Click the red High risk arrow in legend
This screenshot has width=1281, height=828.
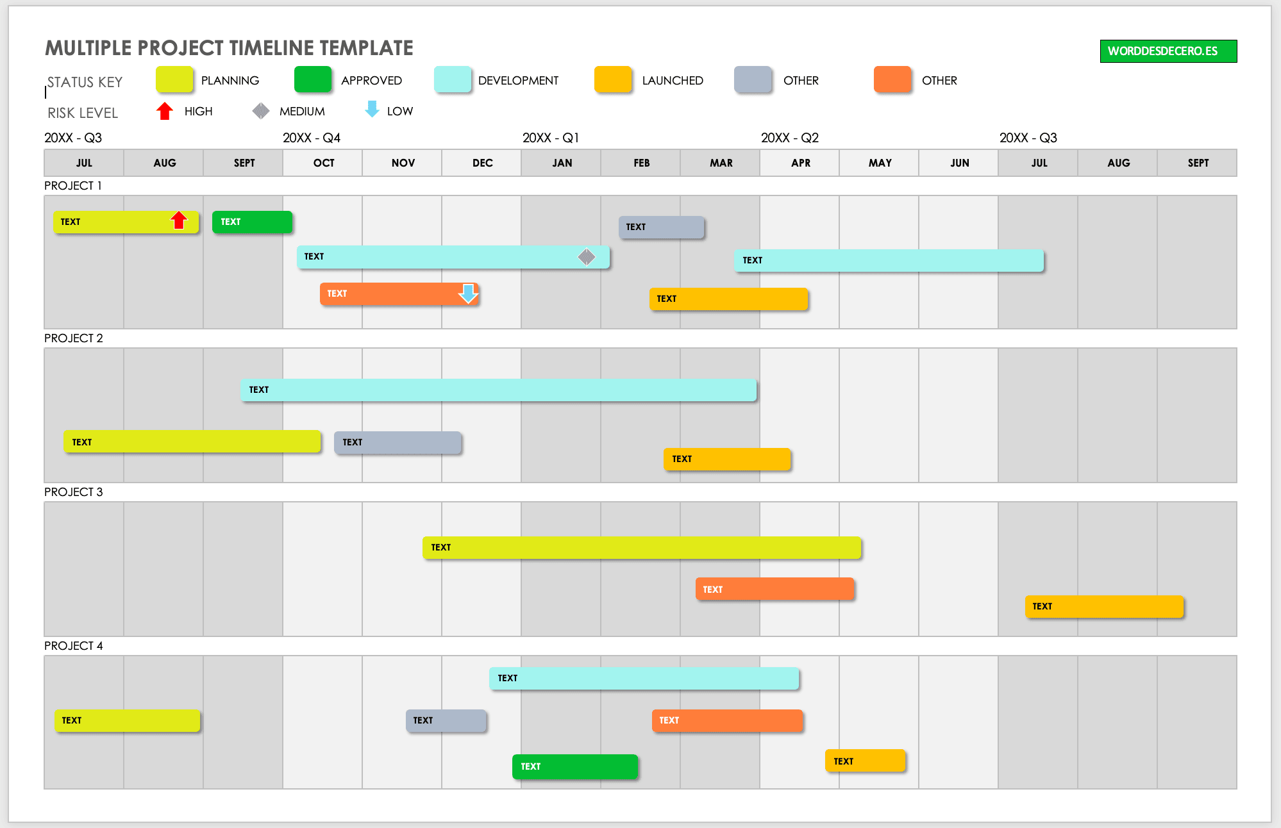(x=165, y=111)
